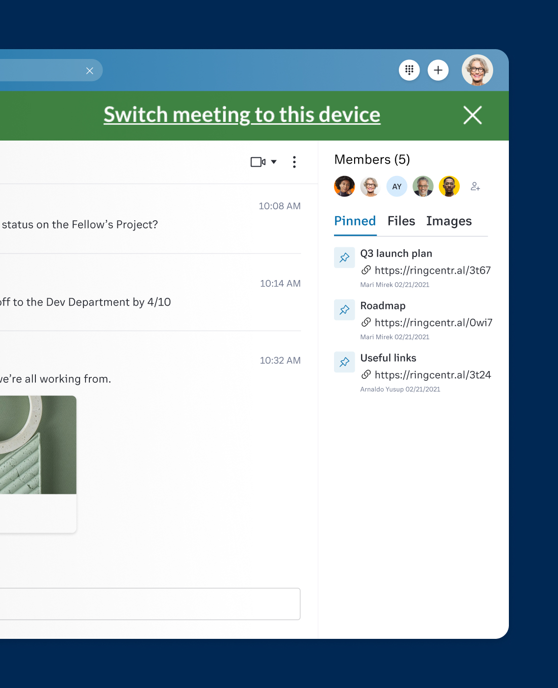Open the dialpad icon
This screenshot has width=558, height=688.
tap(409, 70)
